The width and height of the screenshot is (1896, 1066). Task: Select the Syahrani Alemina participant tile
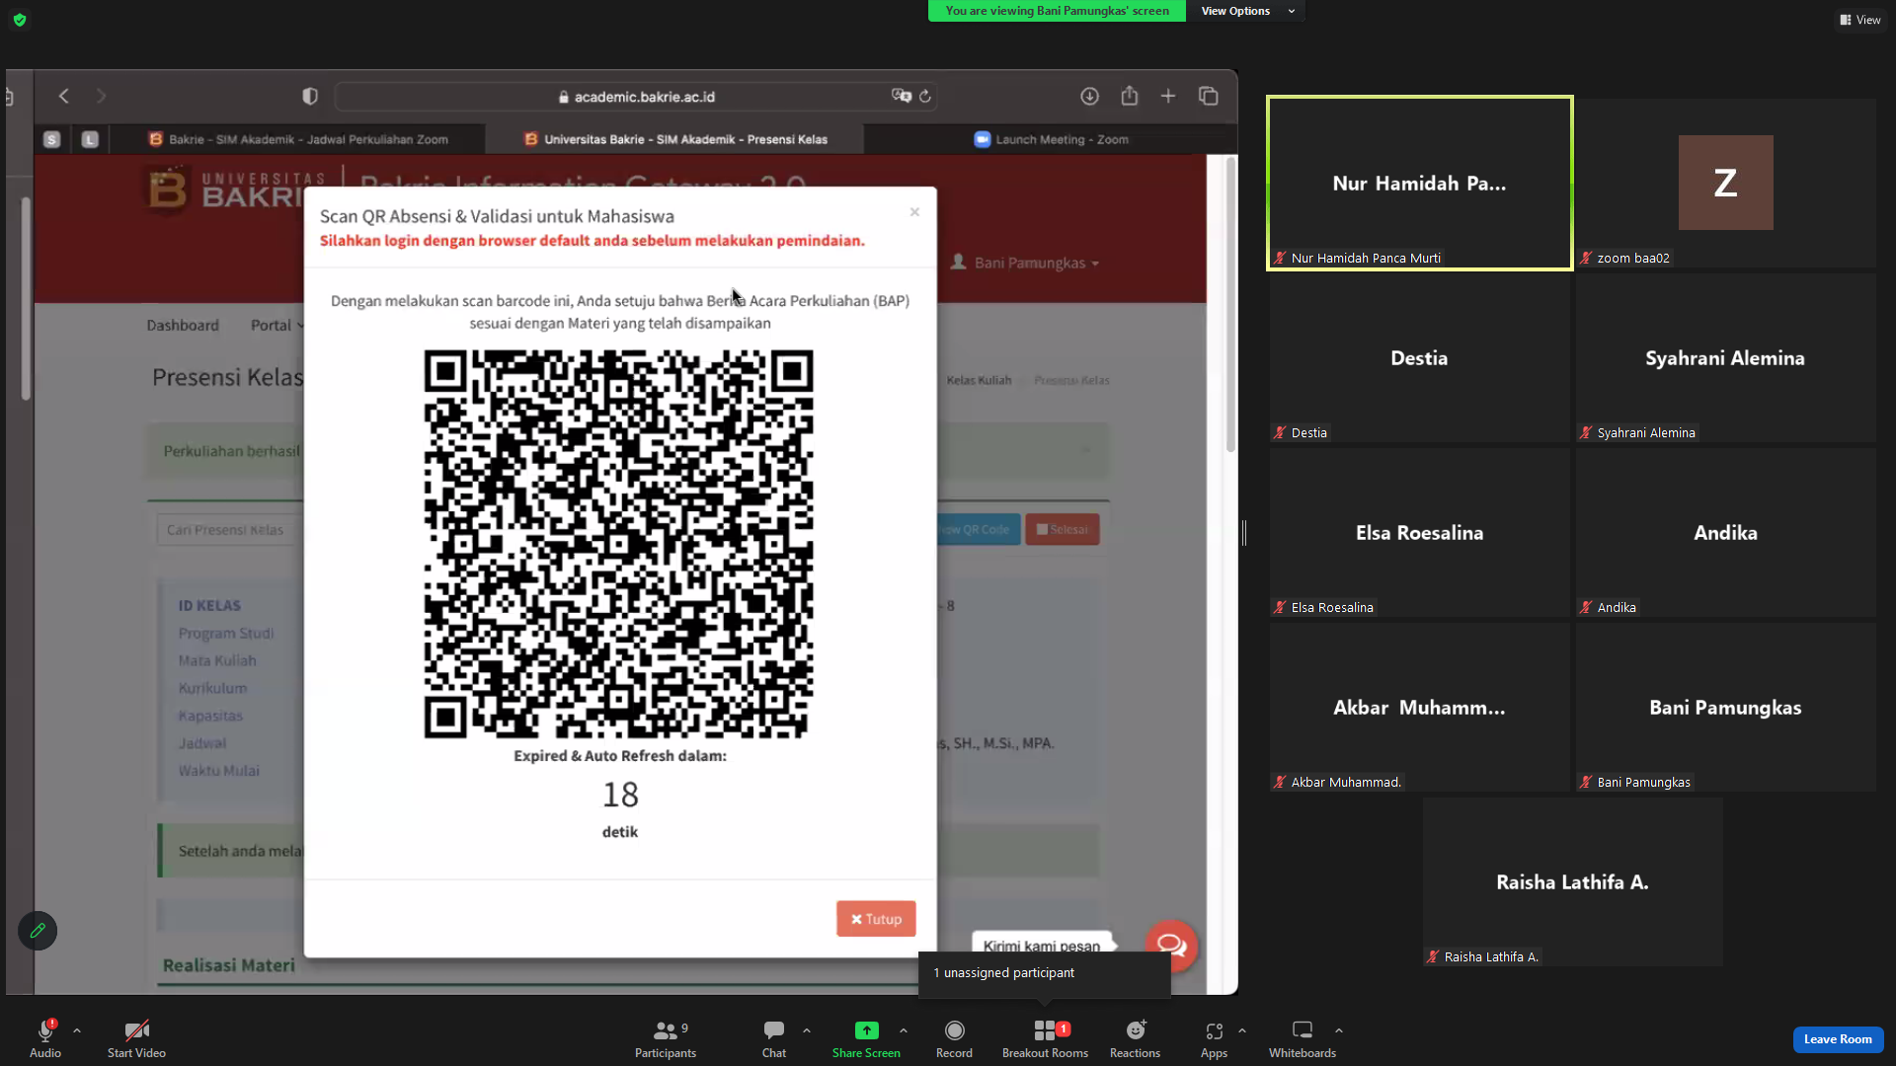[1725, 357]
